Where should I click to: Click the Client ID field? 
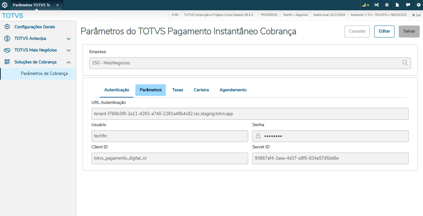click(170, 158)
